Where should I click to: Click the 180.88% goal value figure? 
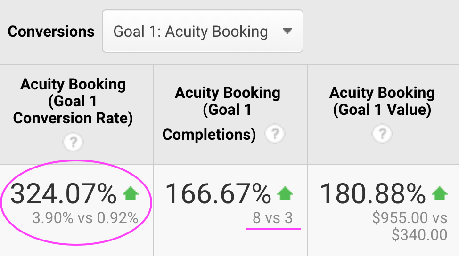[373, 193]
